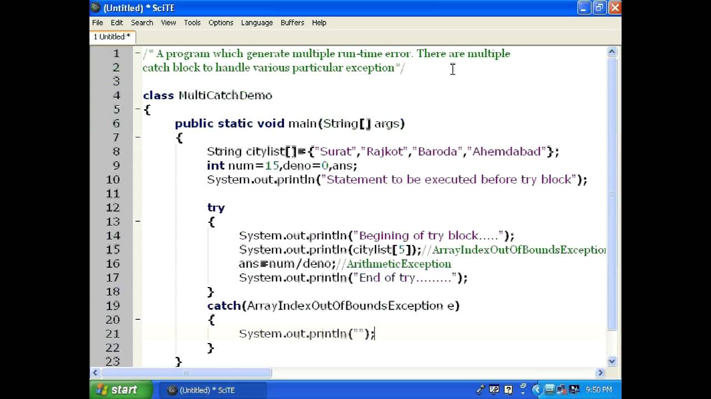Click the 'try' keyword on line 12
The image size is (711, 399).
point(216,208)
